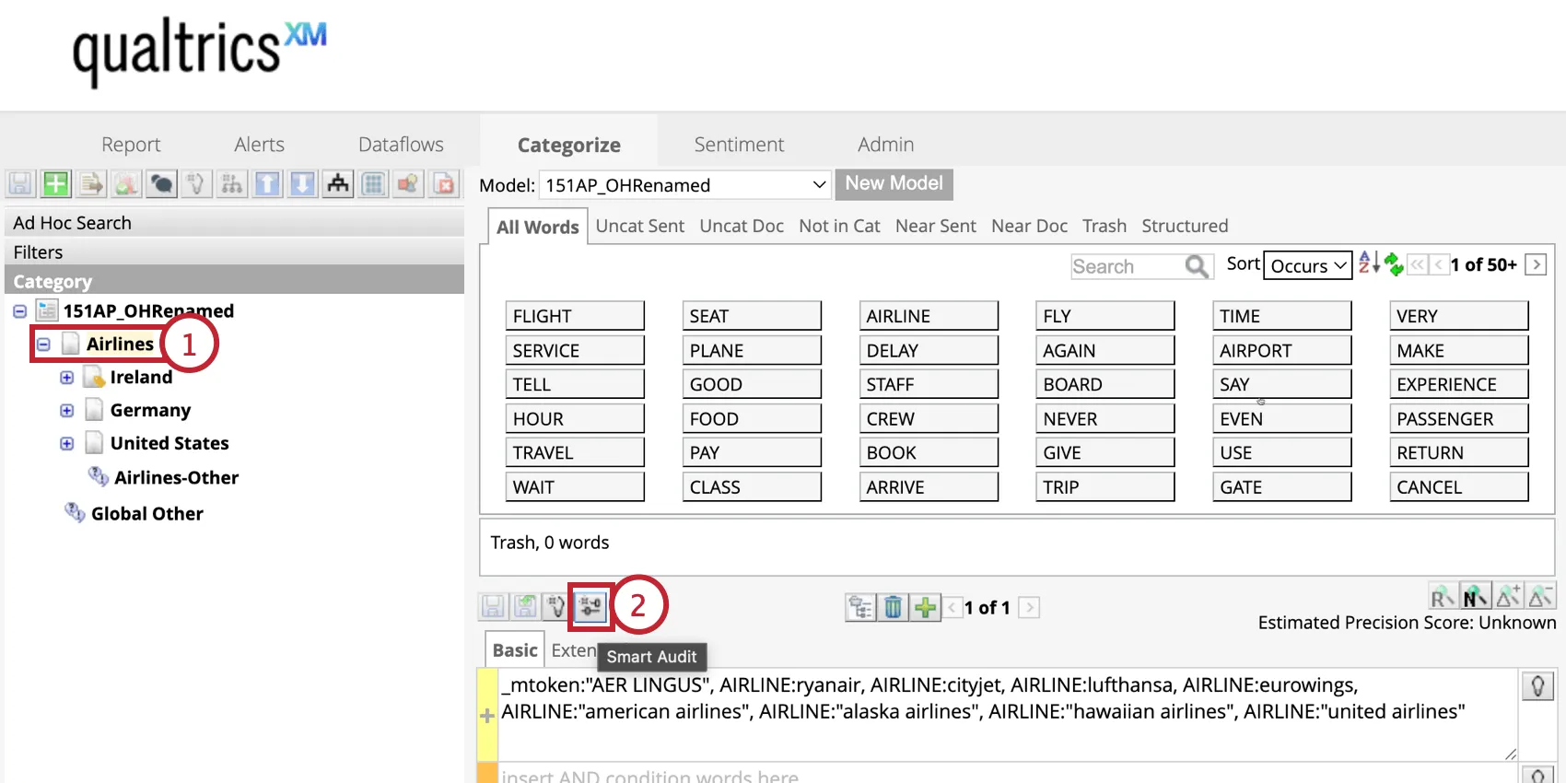
Task: Click the green refresh arrows icon
Action: pos(1394,265)
